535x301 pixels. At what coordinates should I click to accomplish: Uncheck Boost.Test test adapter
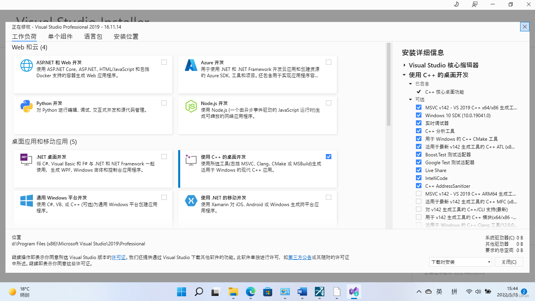(x=419, y=154)
